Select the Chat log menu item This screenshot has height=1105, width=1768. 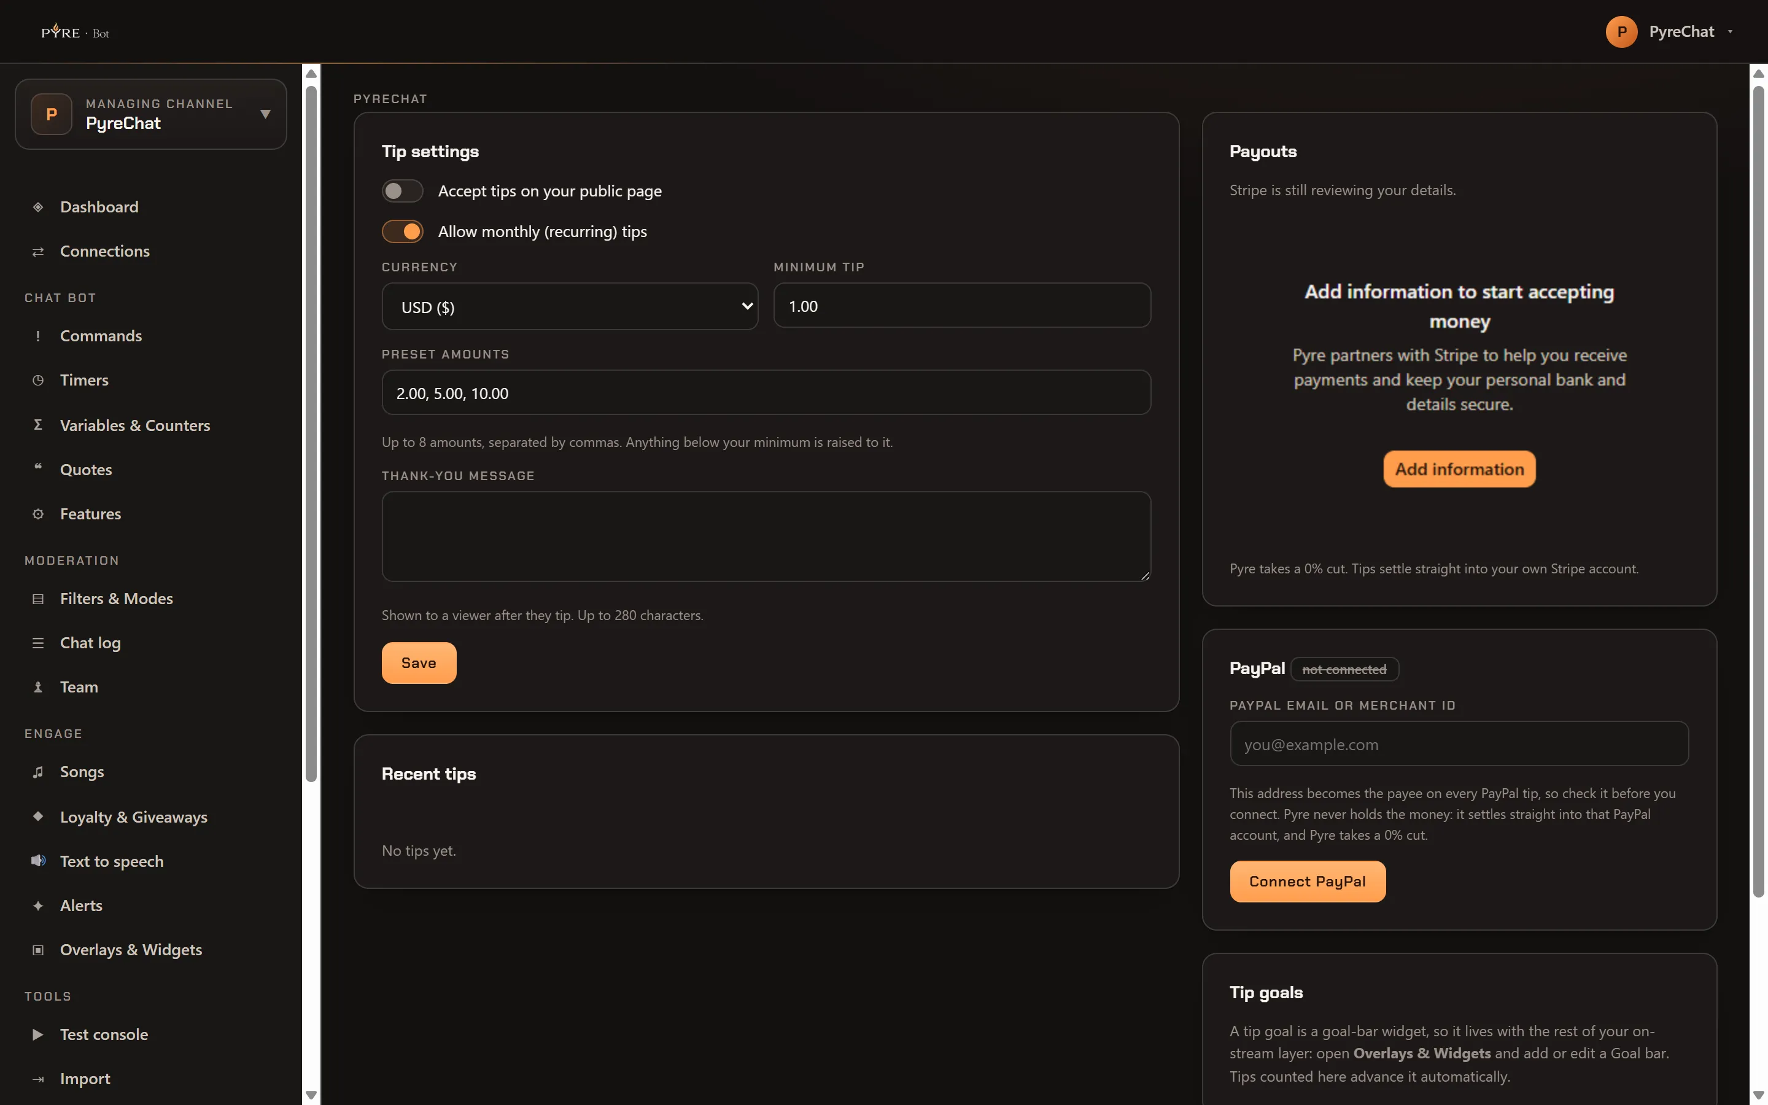(90, 643)
